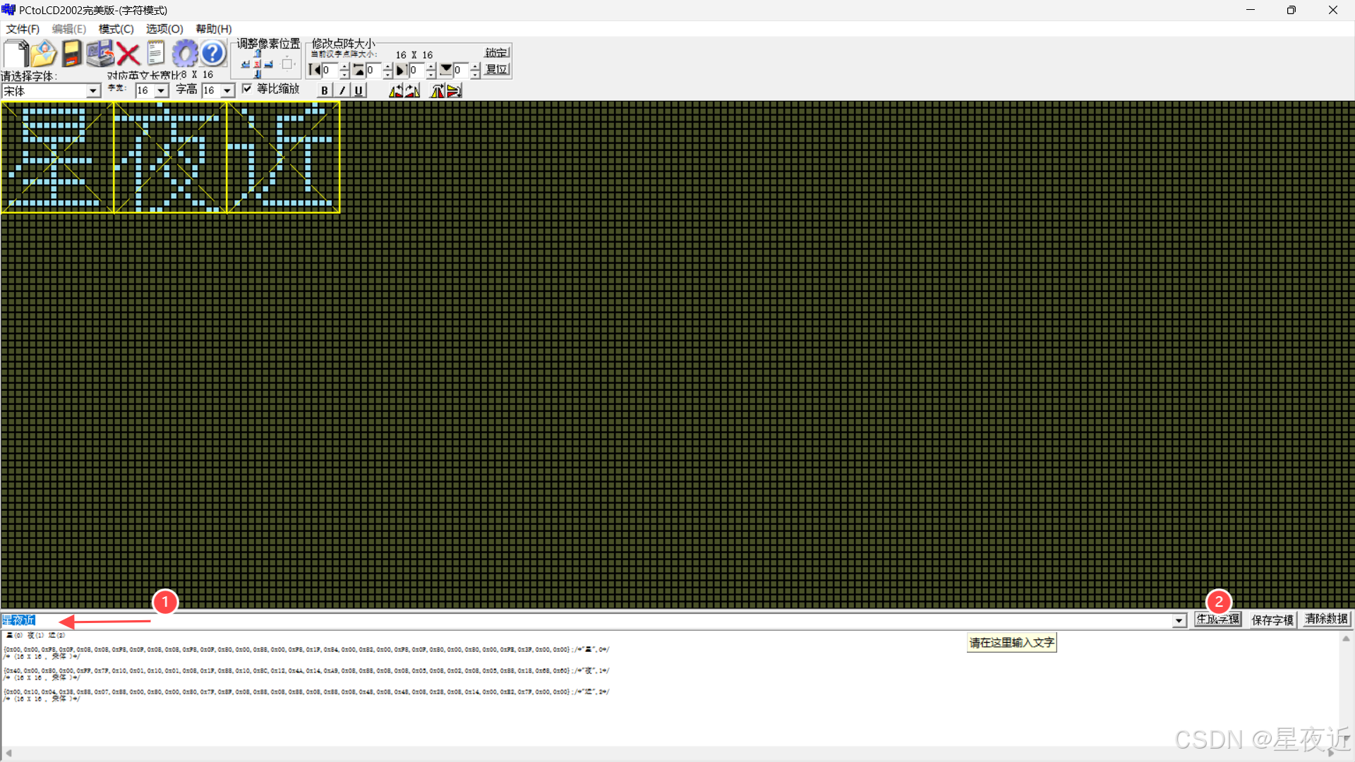Click the open image file icon
The height and width of the screenshot is (762, 1355).
43,54
